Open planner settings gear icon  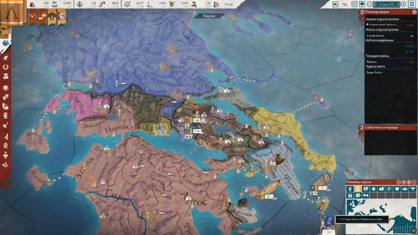click(414, 12)
